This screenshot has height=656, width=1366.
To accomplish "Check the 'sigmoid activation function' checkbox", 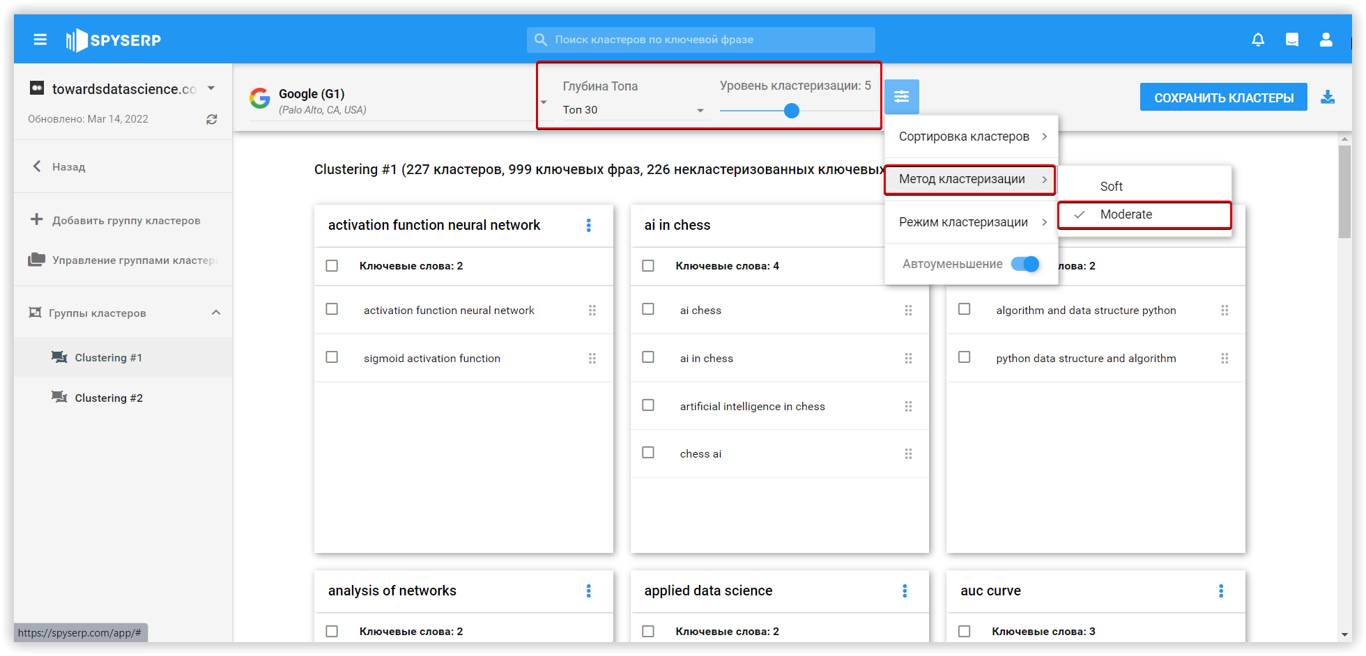I will [x=332, y=357].
